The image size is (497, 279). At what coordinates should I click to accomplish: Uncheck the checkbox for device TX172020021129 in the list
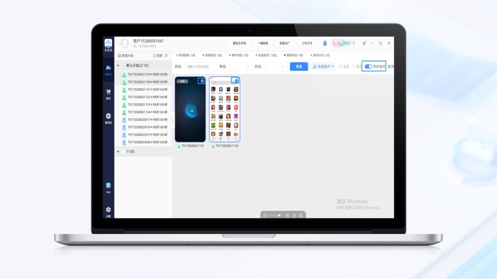click(x=118, y=75)
